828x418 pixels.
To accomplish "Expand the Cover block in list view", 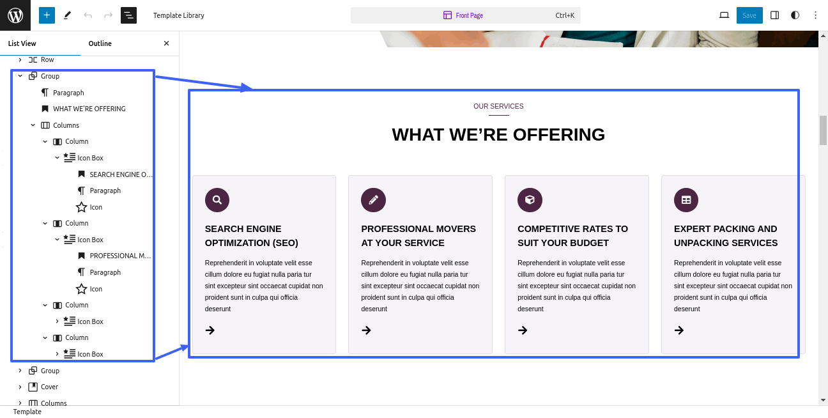I will (x=20, y=387).
